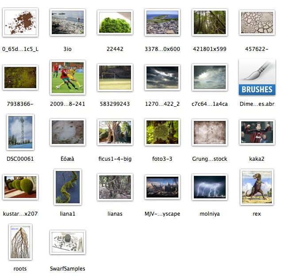Click the 0_65d...1c5_L dirt splatter file name
Viewport: 285px width, 279px height.
tap(20, 49)
